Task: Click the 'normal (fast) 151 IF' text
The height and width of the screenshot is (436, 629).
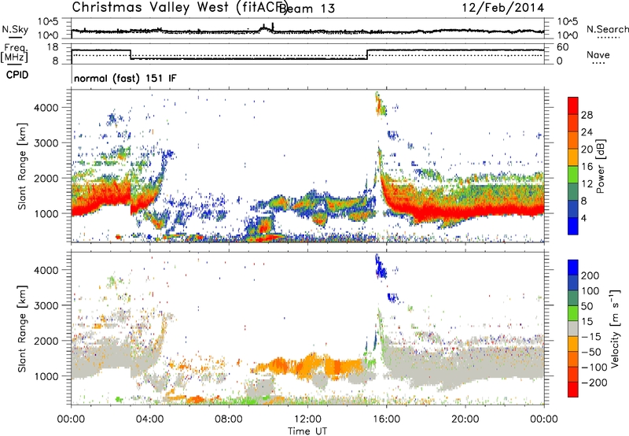Action: pos(125,79)
